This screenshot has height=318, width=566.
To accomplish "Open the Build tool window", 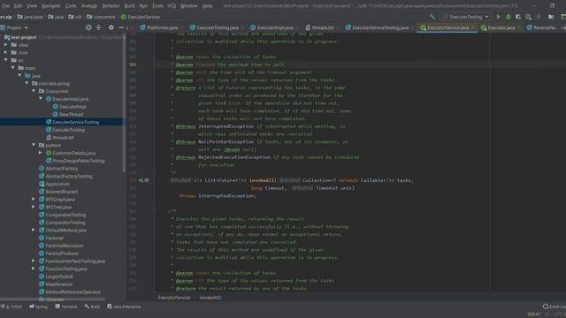I will coord(92,307).
